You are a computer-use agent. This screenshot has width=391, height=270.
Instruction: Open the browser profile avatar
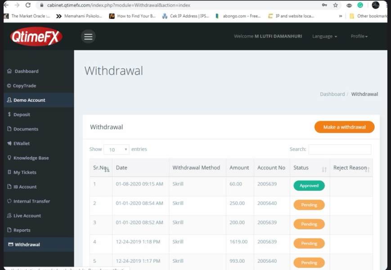point(376,5)
